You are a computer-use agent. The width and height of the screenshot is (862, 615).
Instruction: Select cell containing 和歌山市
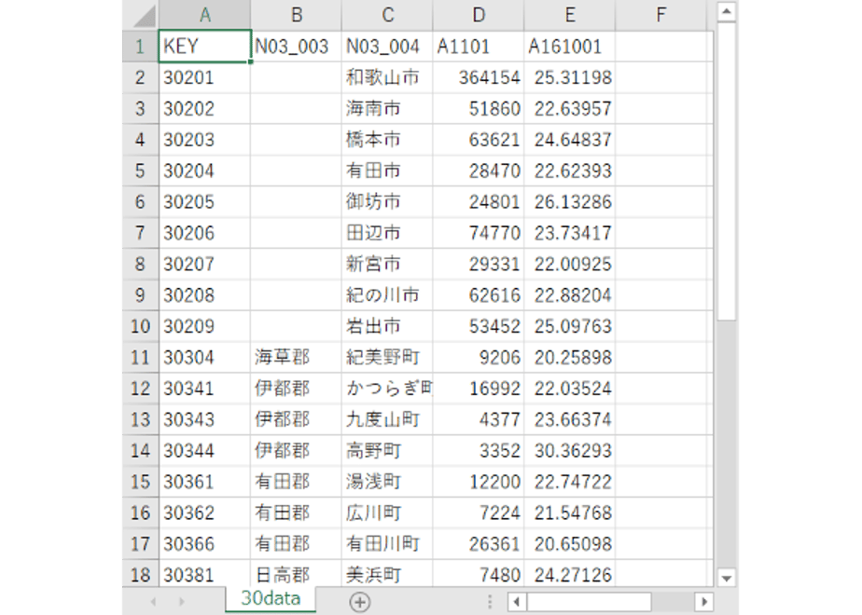tap(387, 77)
